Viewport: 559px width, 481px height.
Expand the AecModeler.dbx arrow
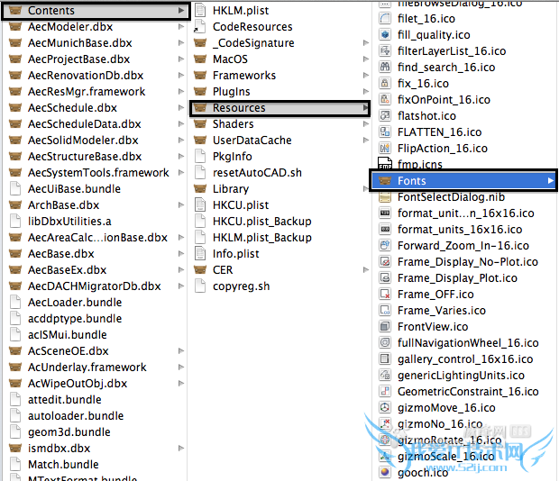point(181,26)
